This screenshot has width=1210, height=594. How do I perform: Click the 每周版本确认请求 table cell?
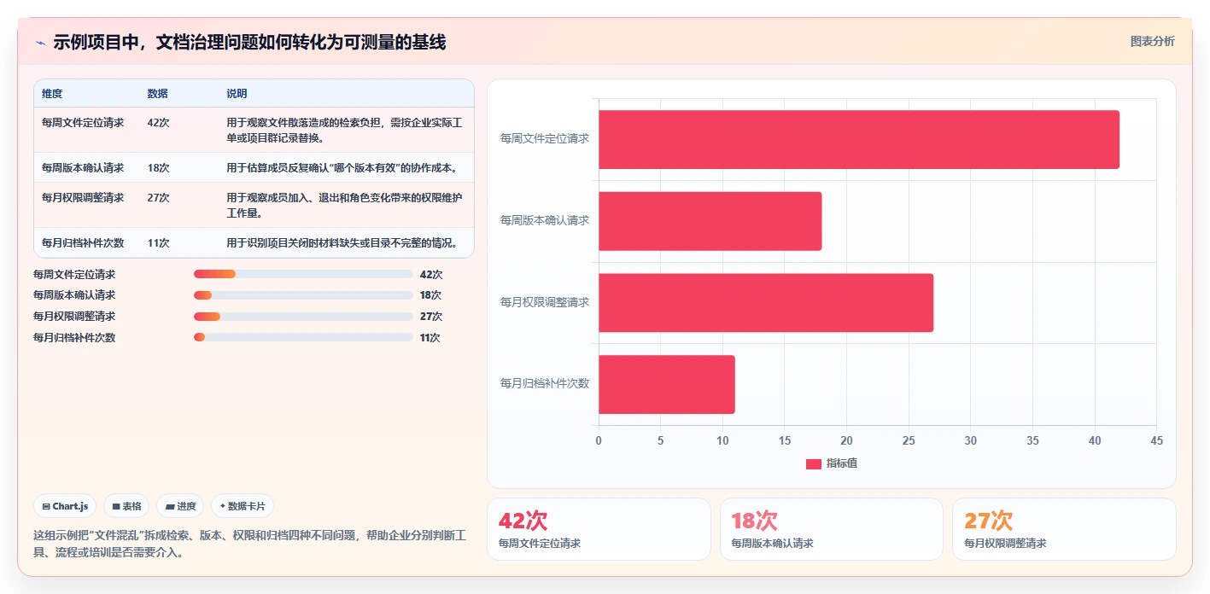pos(83,168)
